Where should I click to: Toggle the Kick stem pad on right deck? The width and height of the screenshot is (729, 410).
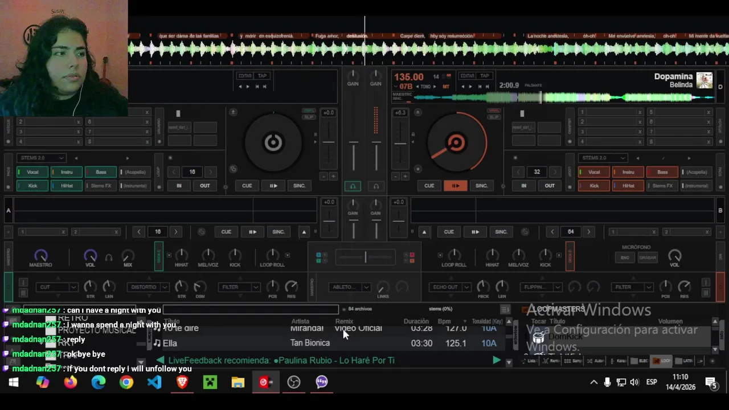[594, 186]
